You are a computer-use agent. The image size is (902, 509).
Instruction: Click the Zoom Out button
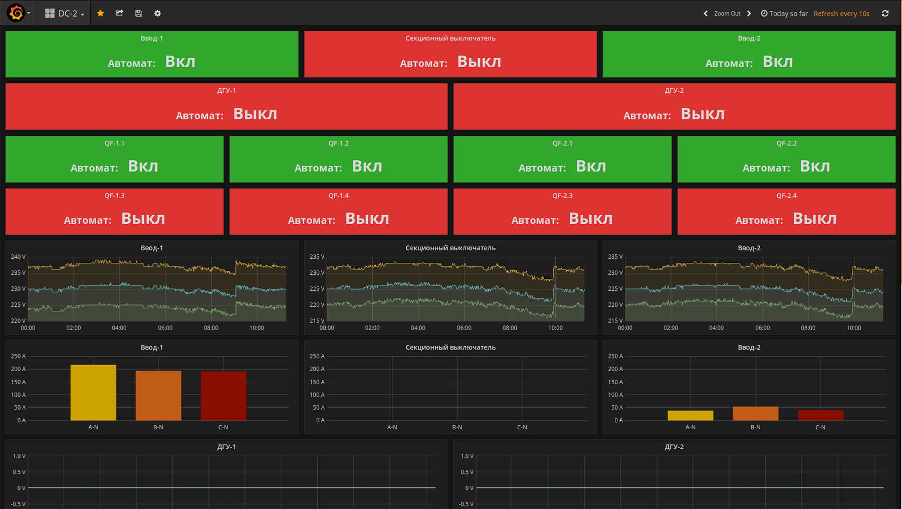(x=727, y=14)
